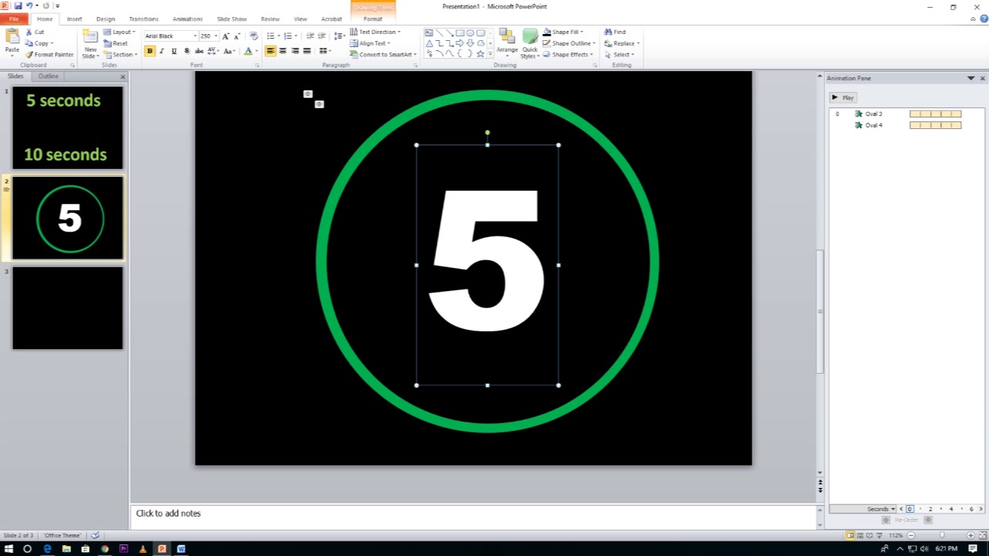Screen dimensions: 989x556
Task: Toggle align text right
Action: [295, 51]
